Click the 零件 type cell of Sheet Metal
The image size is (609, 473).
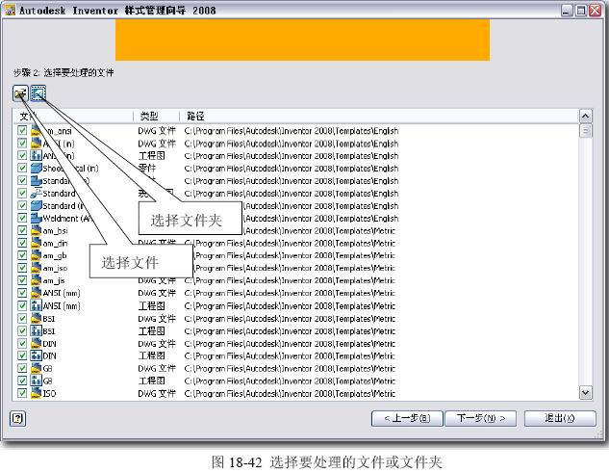147,168
